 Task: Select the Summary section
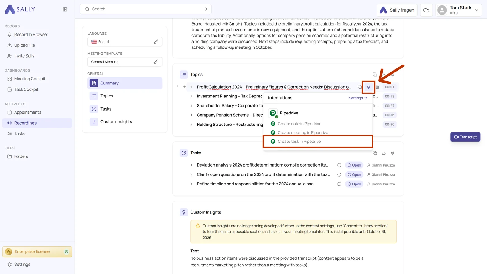pyautogui.click(x=125, y=83)
